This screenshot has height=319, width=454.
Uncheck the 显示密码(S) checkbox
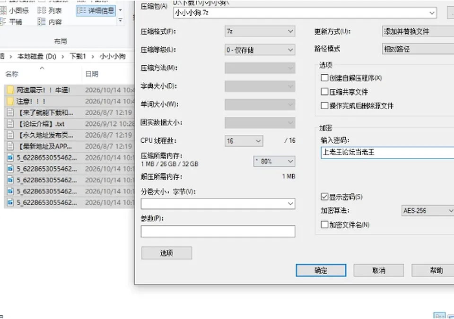324,197
